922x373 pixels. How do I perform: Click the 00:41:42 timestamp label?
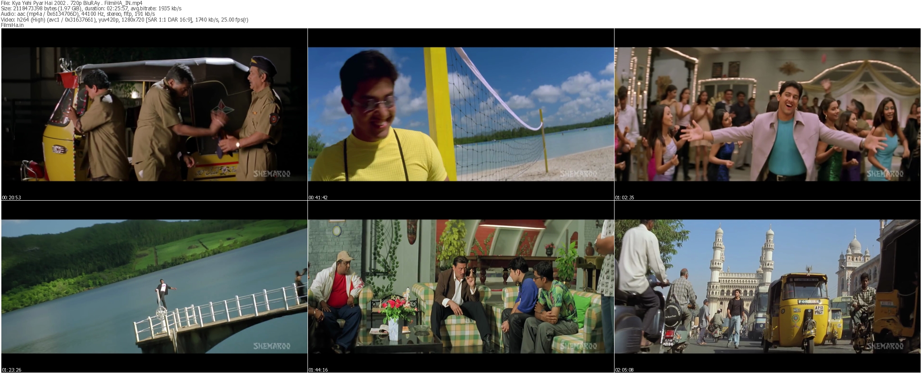[x=318, y=198]
